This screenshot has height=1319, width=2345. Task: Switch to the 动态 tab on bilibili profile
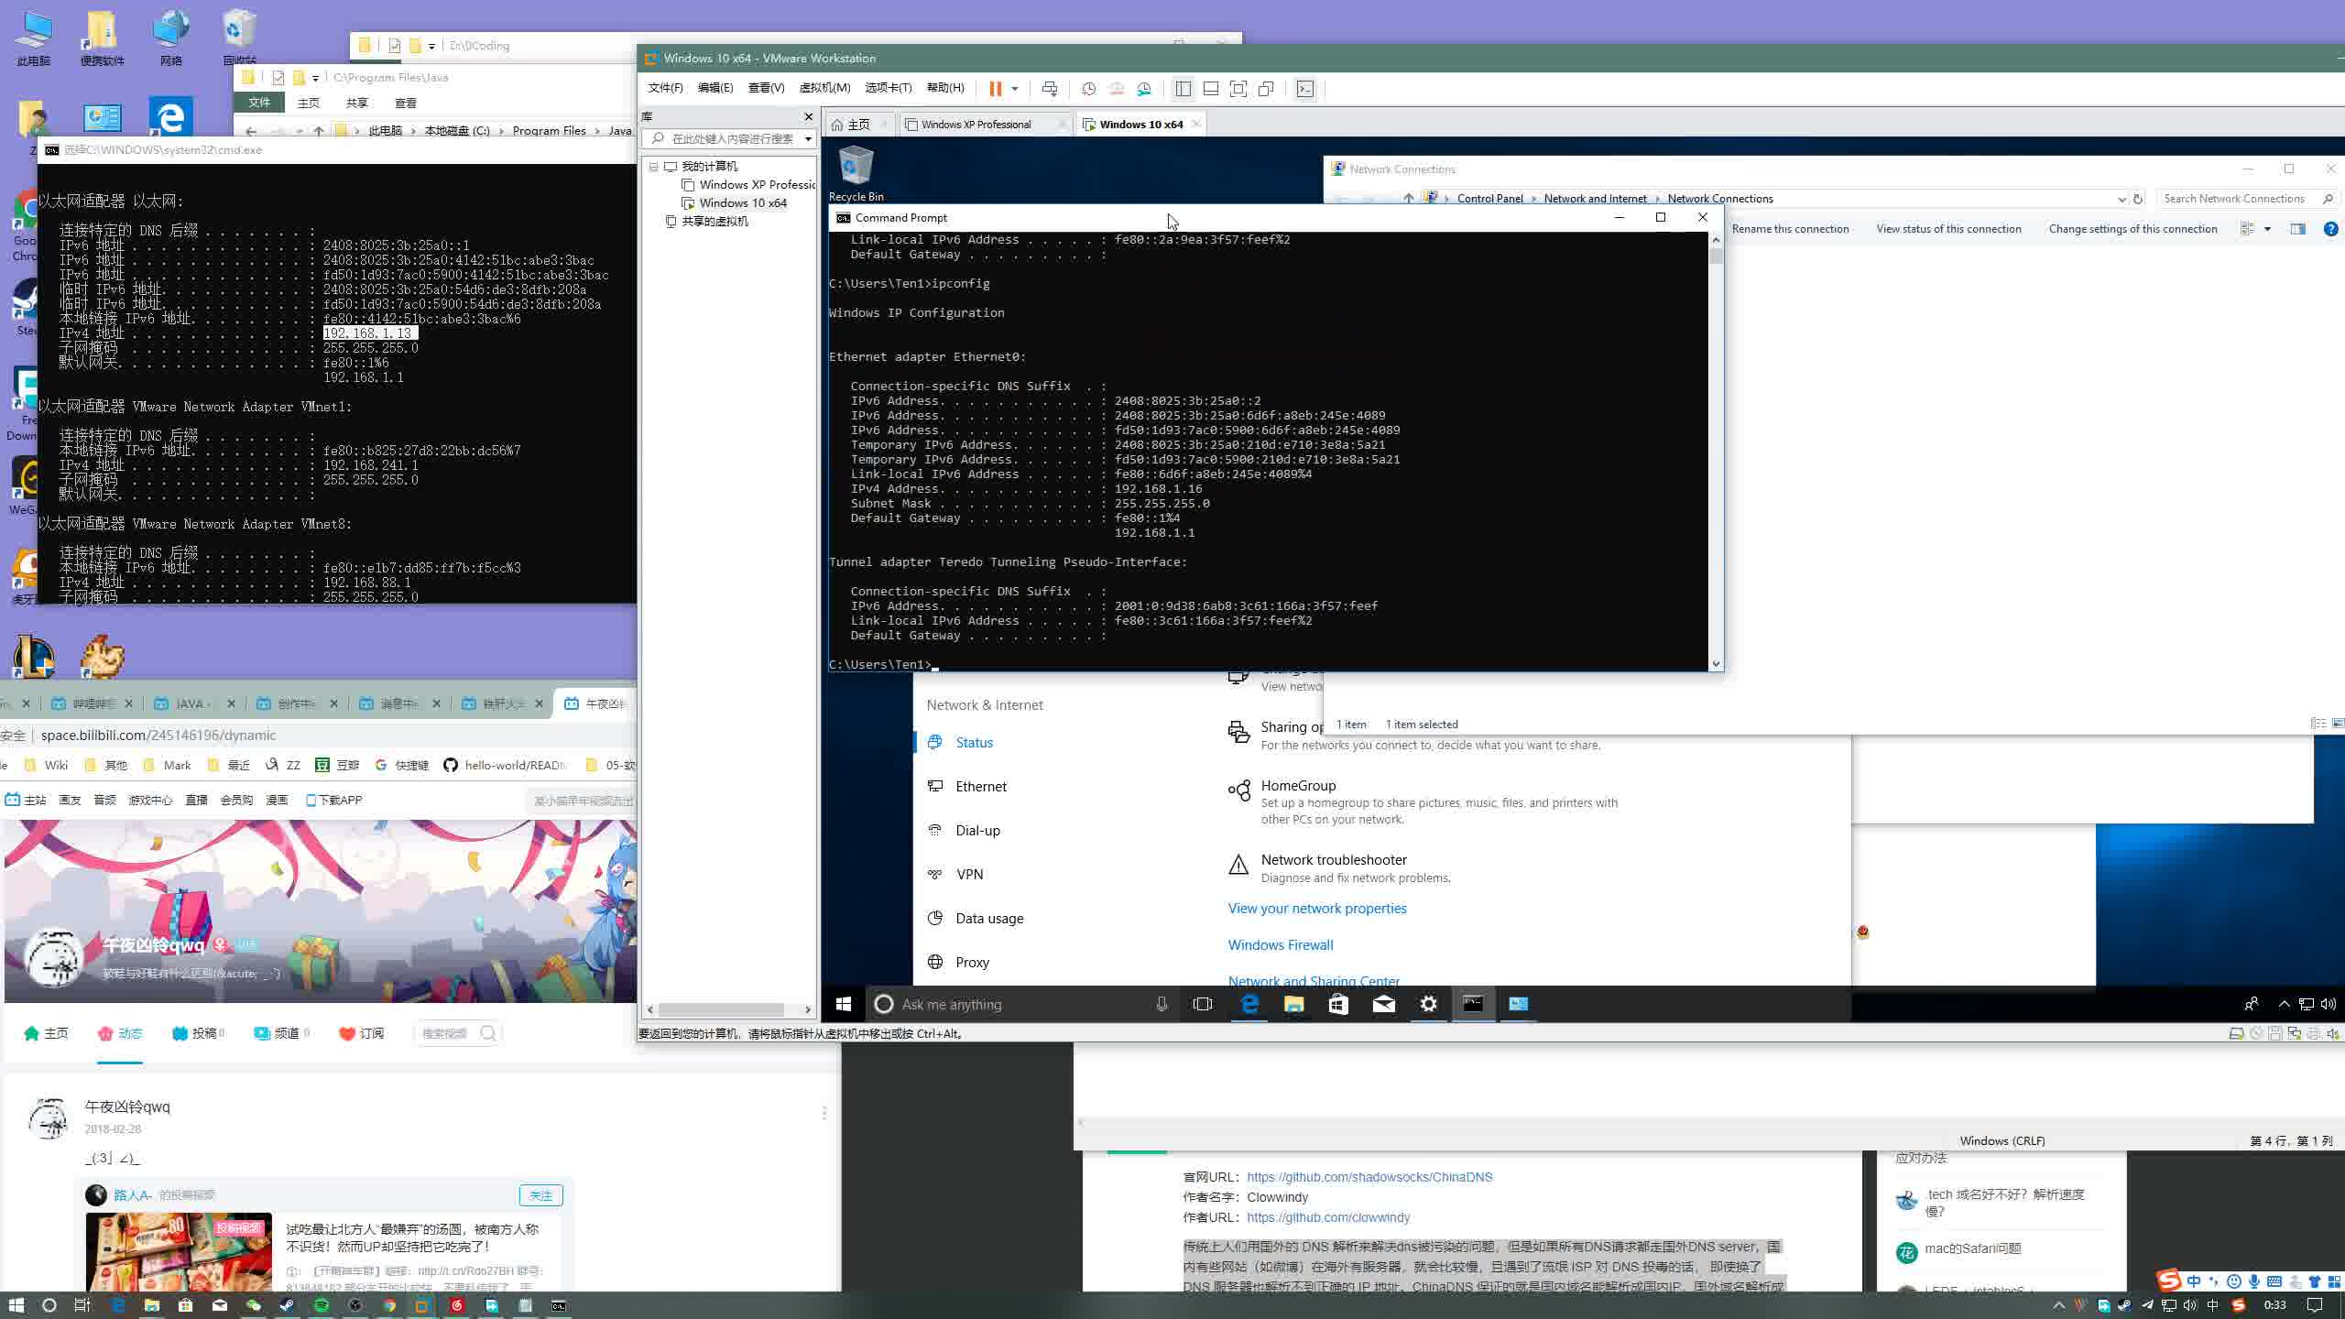tap(120, 1034)
